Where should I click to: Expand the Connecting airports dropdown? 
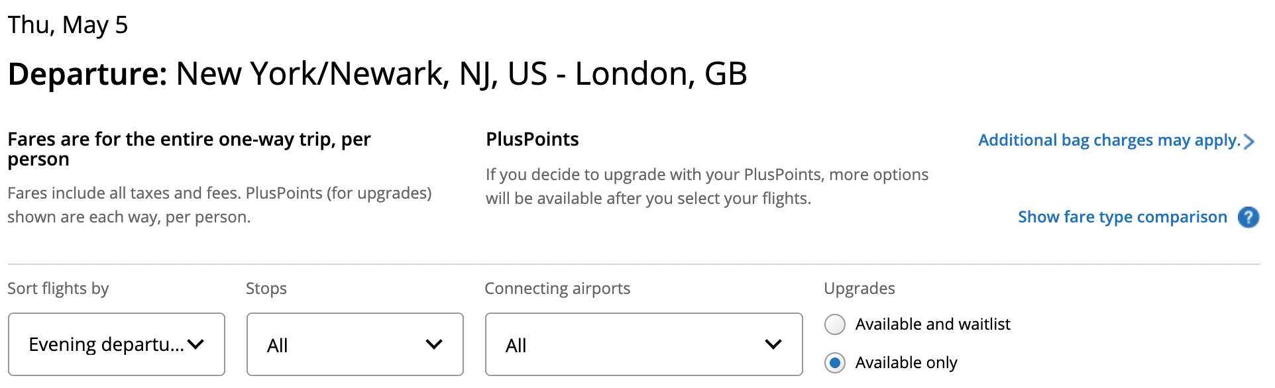tap(644, 344)
